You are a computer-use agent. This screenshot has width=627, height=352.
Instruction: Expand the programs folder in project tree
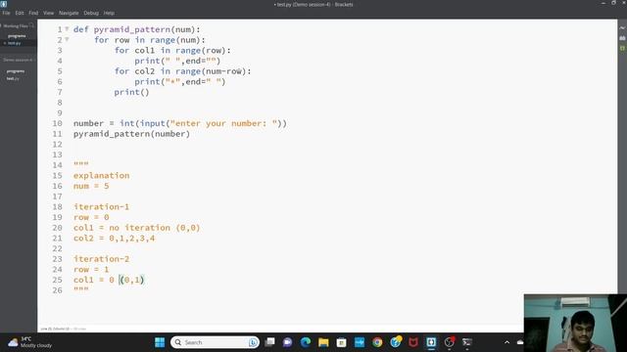16,71
